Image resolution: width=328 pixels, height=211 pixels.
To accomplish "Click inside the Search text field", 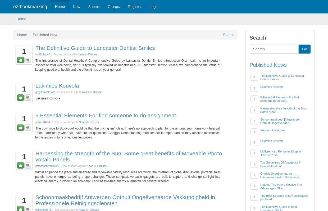I will coord(274,49).
